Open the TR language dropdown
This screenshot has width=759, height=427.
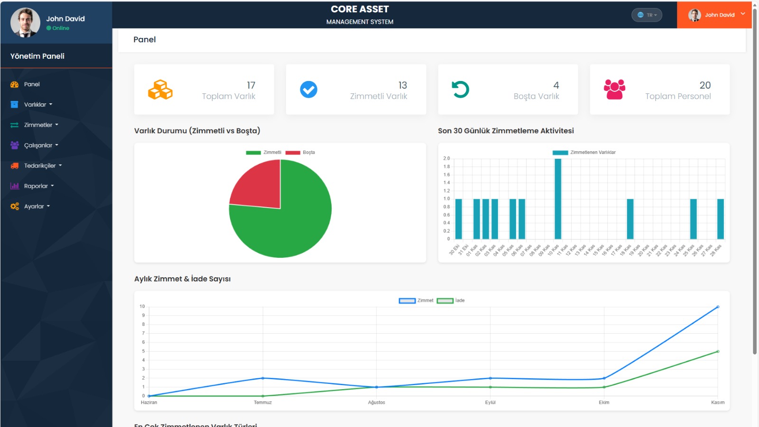click(647, 15)
